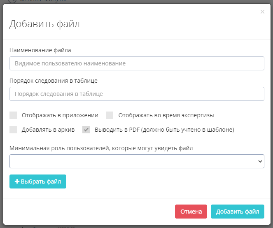Click the Наименование файла field label
The height and width of the screenshot is (228, 273).
pos(40,50)
